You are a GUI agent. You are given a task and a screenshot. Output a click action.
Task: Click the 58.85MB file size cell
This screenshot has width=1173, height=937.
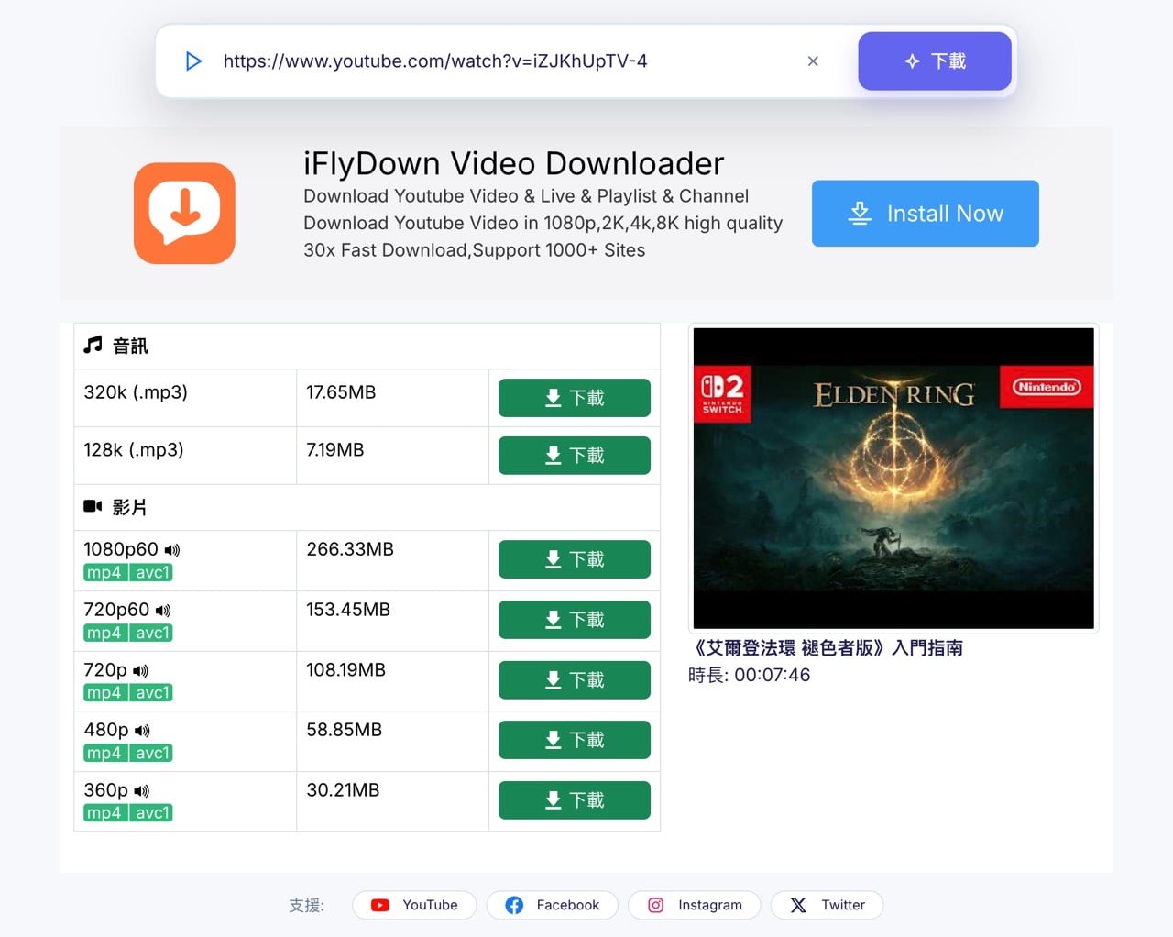coord(392,741)
